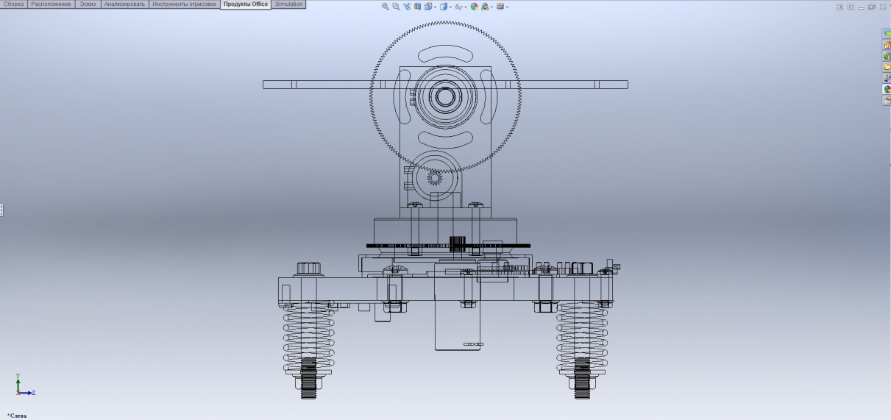Click the Zoom to Fit icon
891x420 pixels.
(386, 7)
